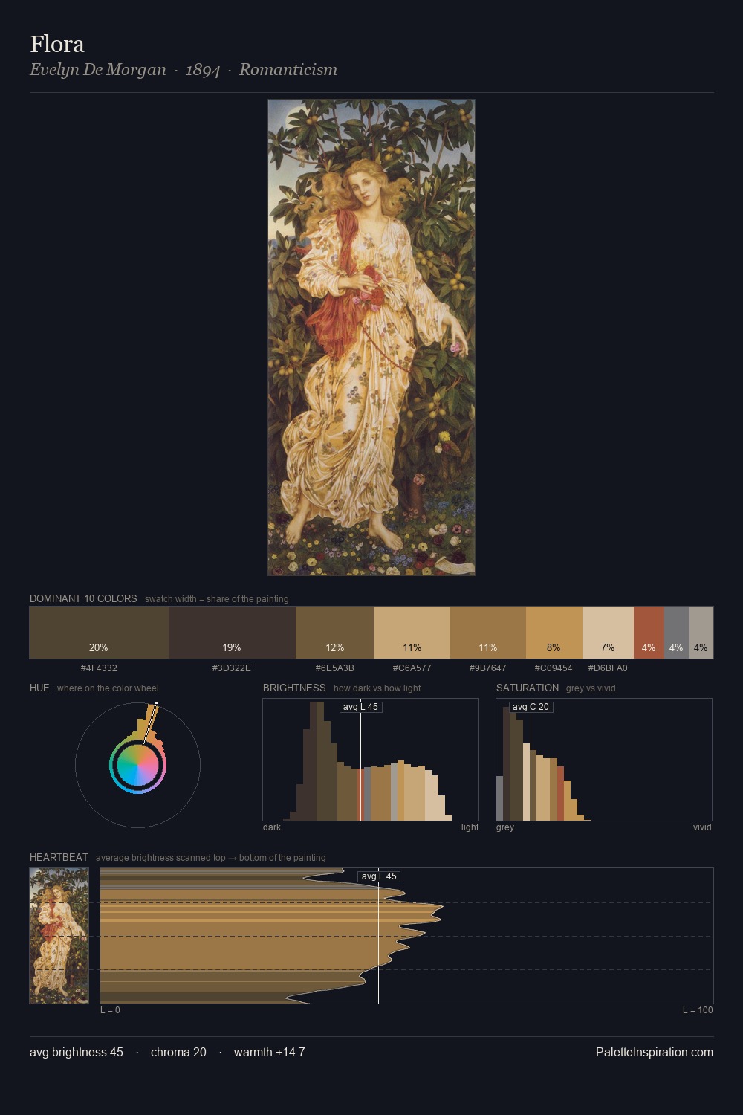Click the #C09454 hex code label
This screenshot has width=743, height=1115.
click(x=554, y=668)
